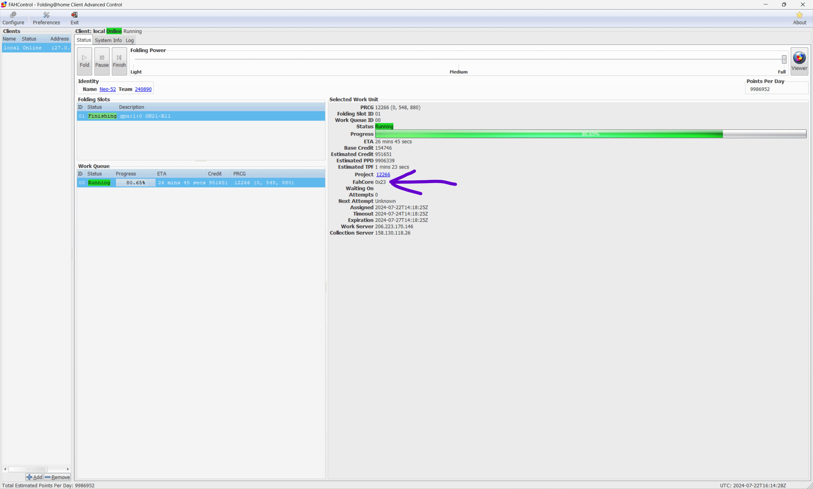Click the Folding Power slider handle
This screenshot has width=813, height=489.
point(784,59)
